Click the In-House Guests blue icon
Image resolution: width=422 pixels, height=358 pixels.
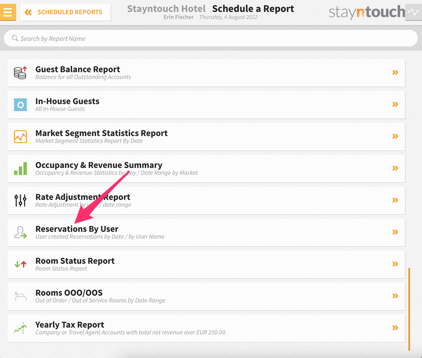coord(21,105)
